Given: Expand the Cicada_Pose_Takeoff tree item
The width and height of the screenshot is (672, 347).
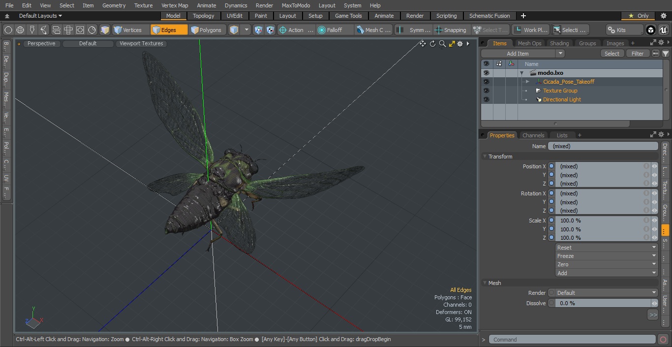Looking at the screenshot, I should click(x=527, y=82).
